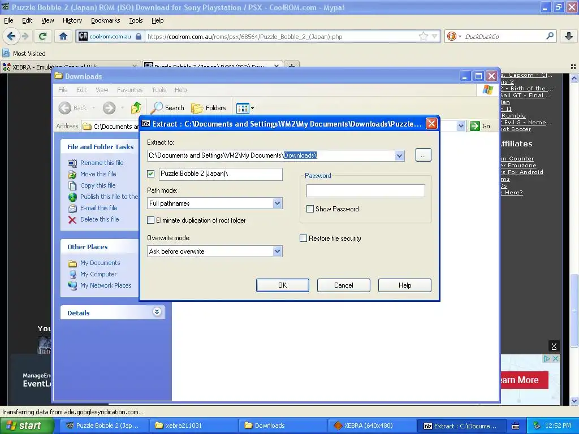Open the browser Bookmarks menu
The height and width of the screenshot is (434, 579).
click(x=106, y=20)
